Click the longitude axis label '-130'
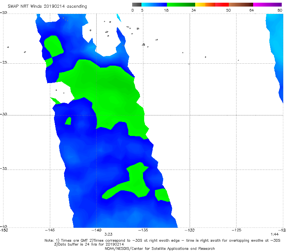The width and height of the screenshot is (286, 251). [x=189, y=230]
